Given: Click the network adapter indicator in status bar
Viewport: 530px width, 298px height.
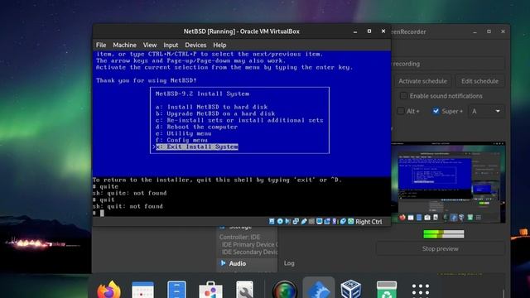Looking at the screenshot, I should pos(296,221).
